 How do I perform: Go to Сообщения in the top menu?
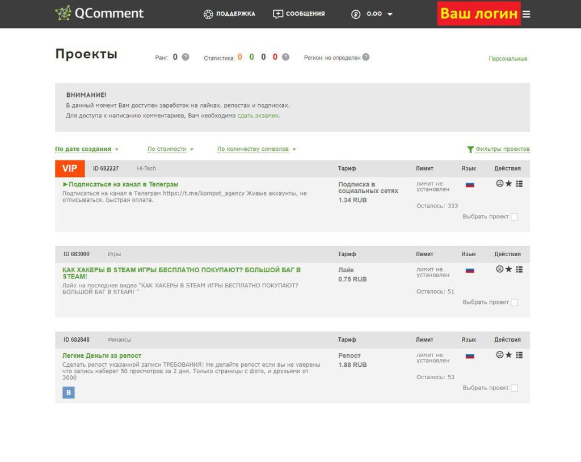coord(299,14)
